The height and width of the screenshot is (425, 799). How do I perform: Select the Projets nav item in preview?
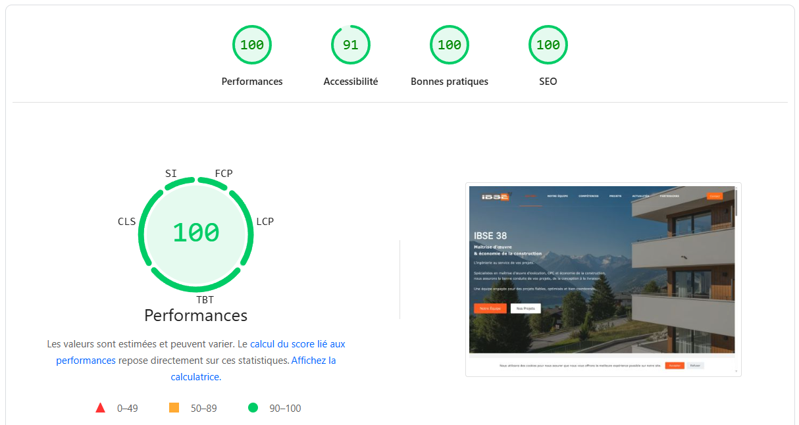point(615,195)
